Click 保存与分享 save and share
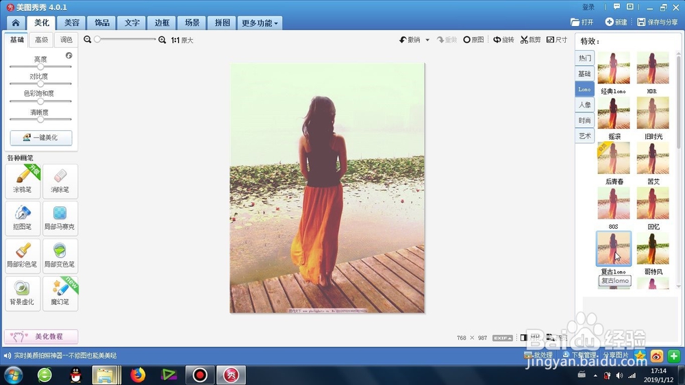The image size is (685, 385). point(658,22)
